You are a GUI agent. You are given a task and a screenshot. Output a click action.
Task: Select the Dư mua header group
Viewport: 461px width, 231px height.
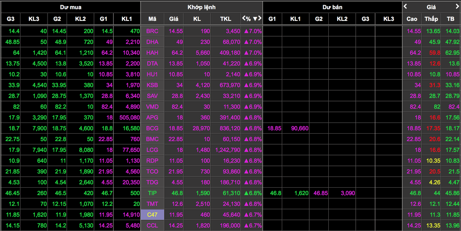70,7
